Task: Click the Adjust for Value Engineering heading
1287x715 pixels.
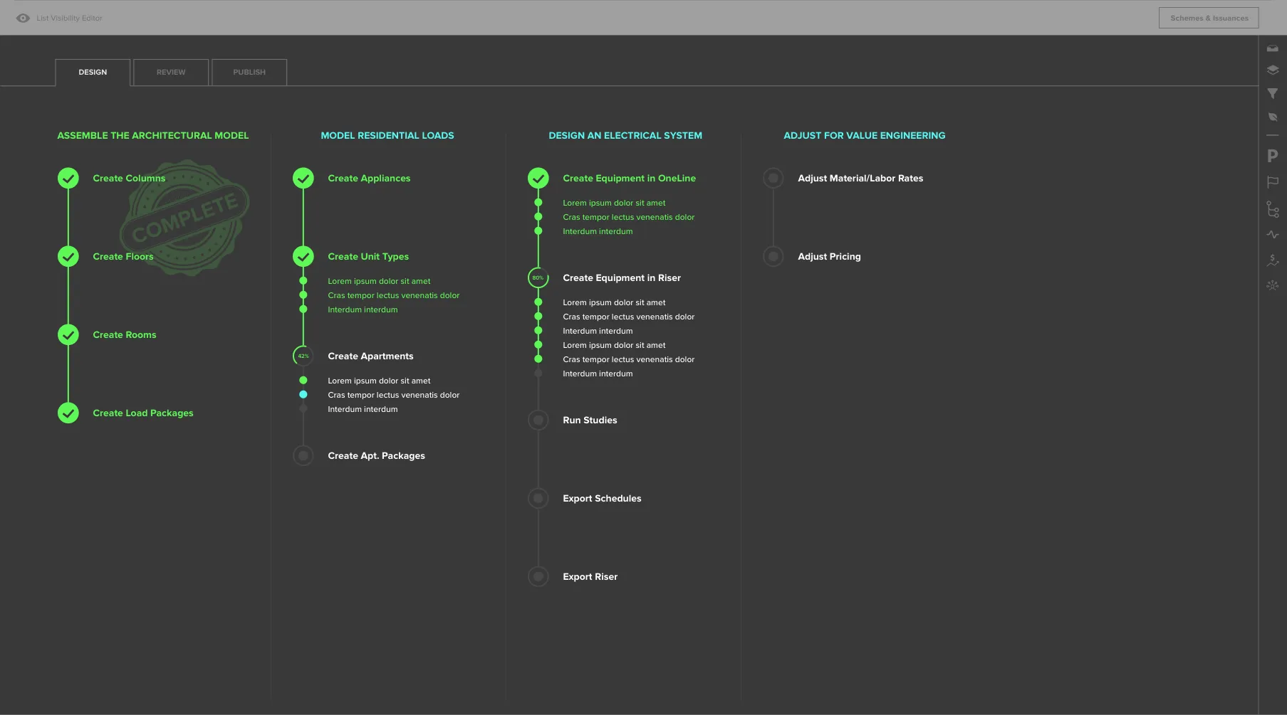Action: click(x=865, y=135)
